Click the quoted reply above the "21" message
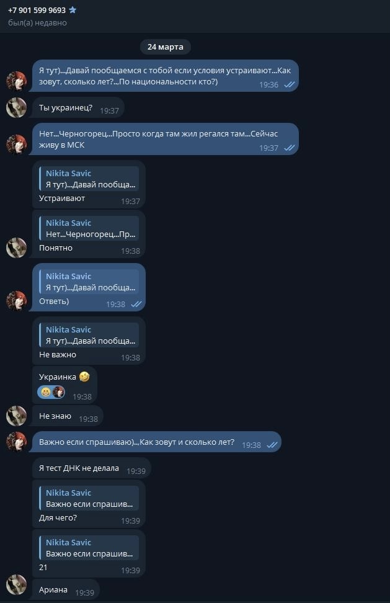The image size is (390, 603). point(89,548)
